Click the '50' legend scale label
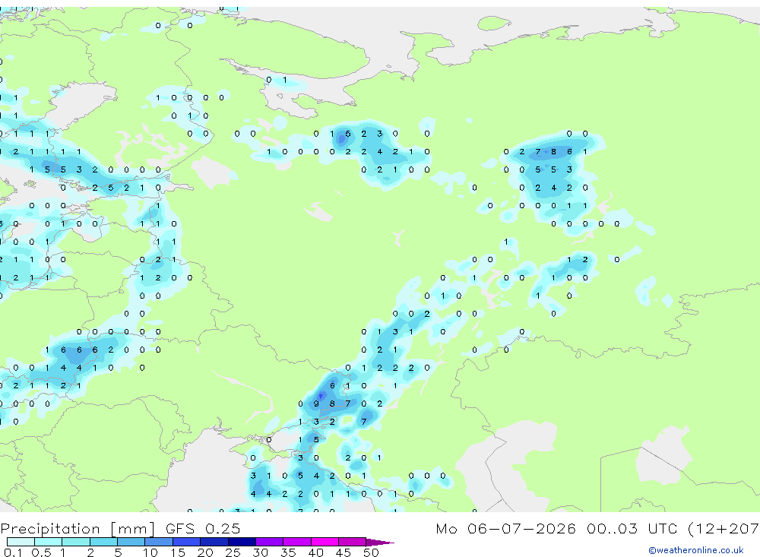760x557 pixels. click(x=371, y=552)
